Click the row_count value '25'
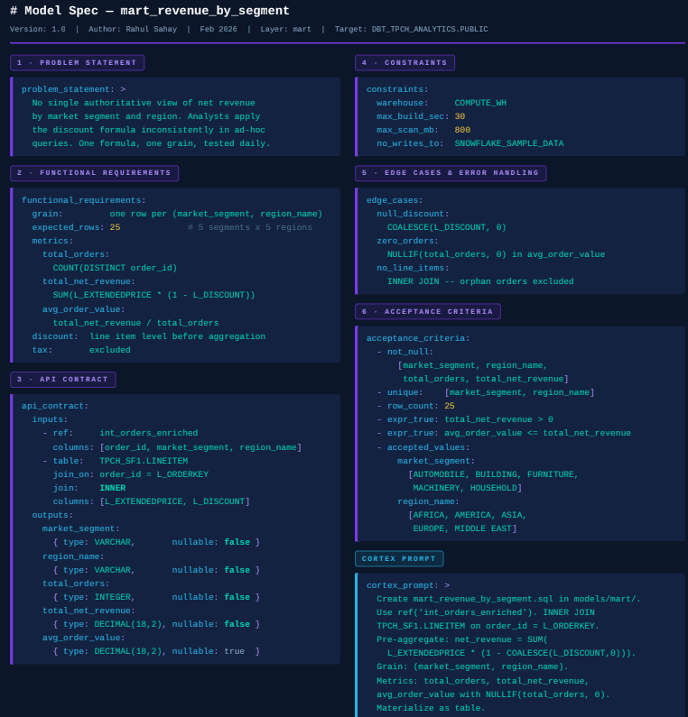Viewport: 688px width, 717px height. click(450, 406)
